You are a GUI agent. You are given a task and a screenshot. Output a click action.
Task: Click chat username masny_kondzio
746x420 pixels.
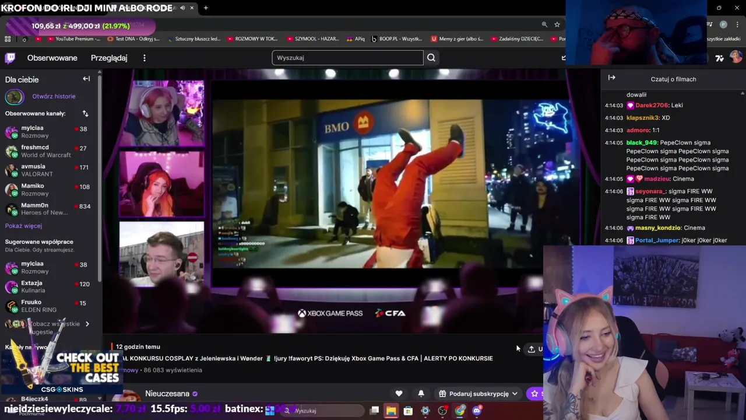point(657,228)
